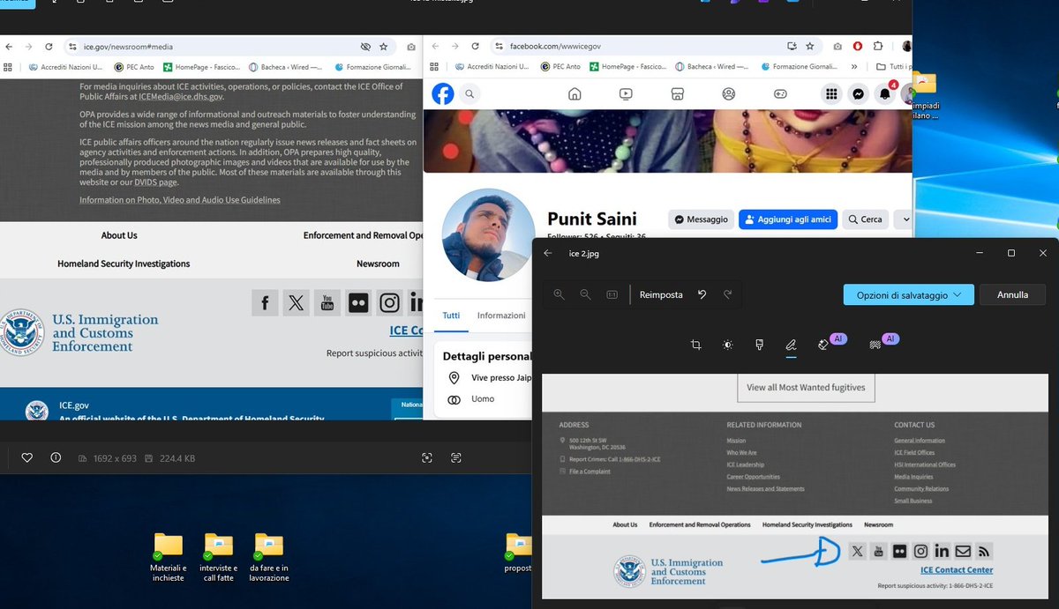The width and height of the screenshot is (1059, 609).
Task: Open extensions puzzle icon in Facebook browser
Action: (878, 46)
